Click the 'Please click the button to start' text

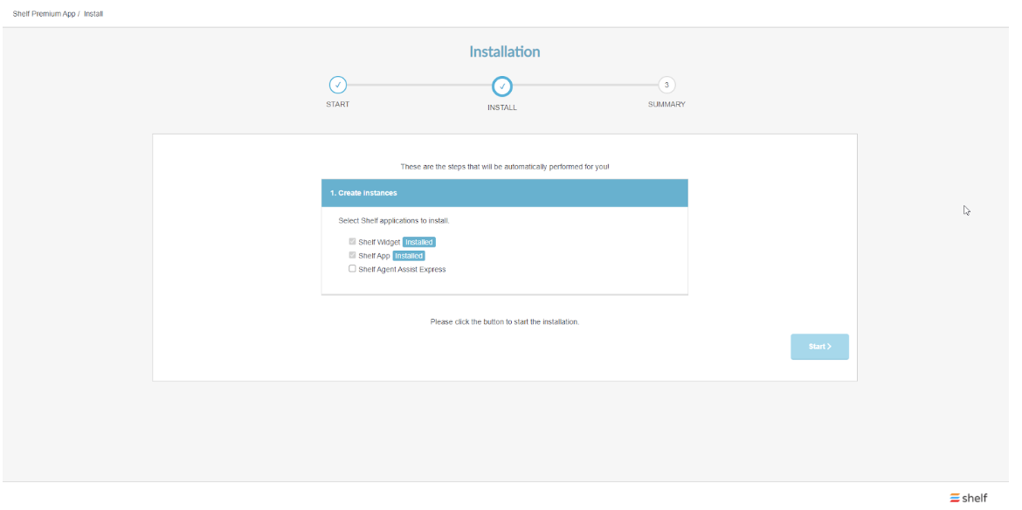pos(505,321)
